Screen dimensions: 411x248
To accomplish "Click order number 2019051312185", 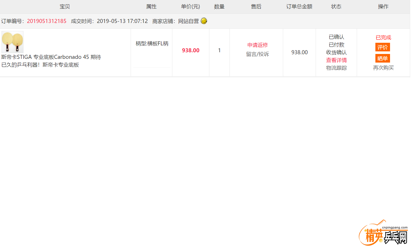I will click(x=47, y=21).
